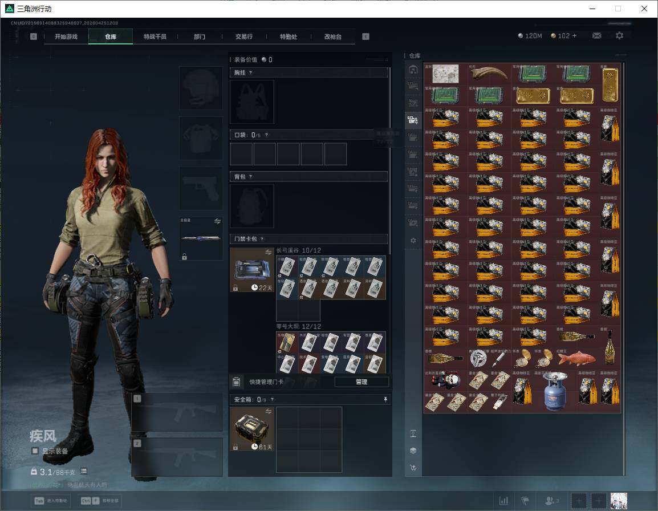
Task: Open the 特勤处 tab
Action: (x=289, y=36)
